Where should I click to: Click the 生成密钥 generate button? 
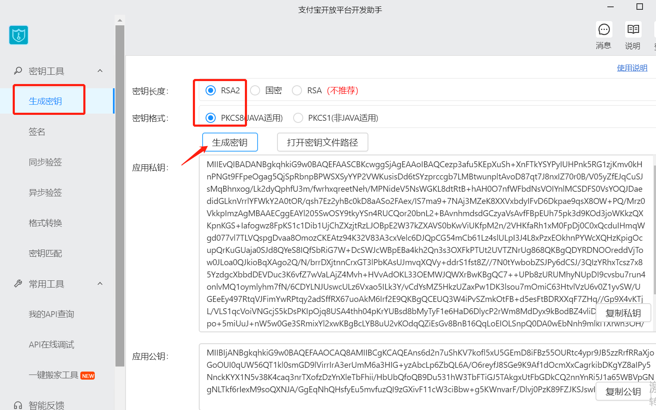(230, 142)
